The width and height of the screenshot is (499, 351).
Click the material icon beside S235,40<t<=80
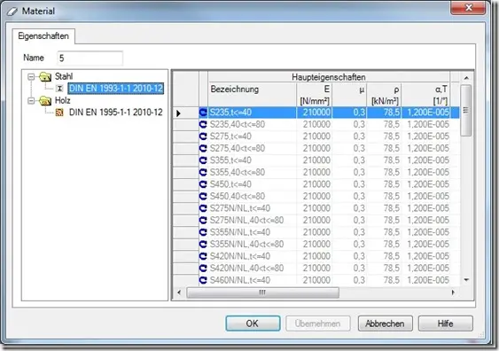coord(203,124)
